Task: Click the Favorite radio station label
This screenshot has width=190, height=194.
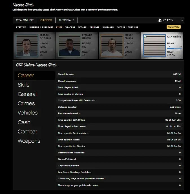Action: 69,113
